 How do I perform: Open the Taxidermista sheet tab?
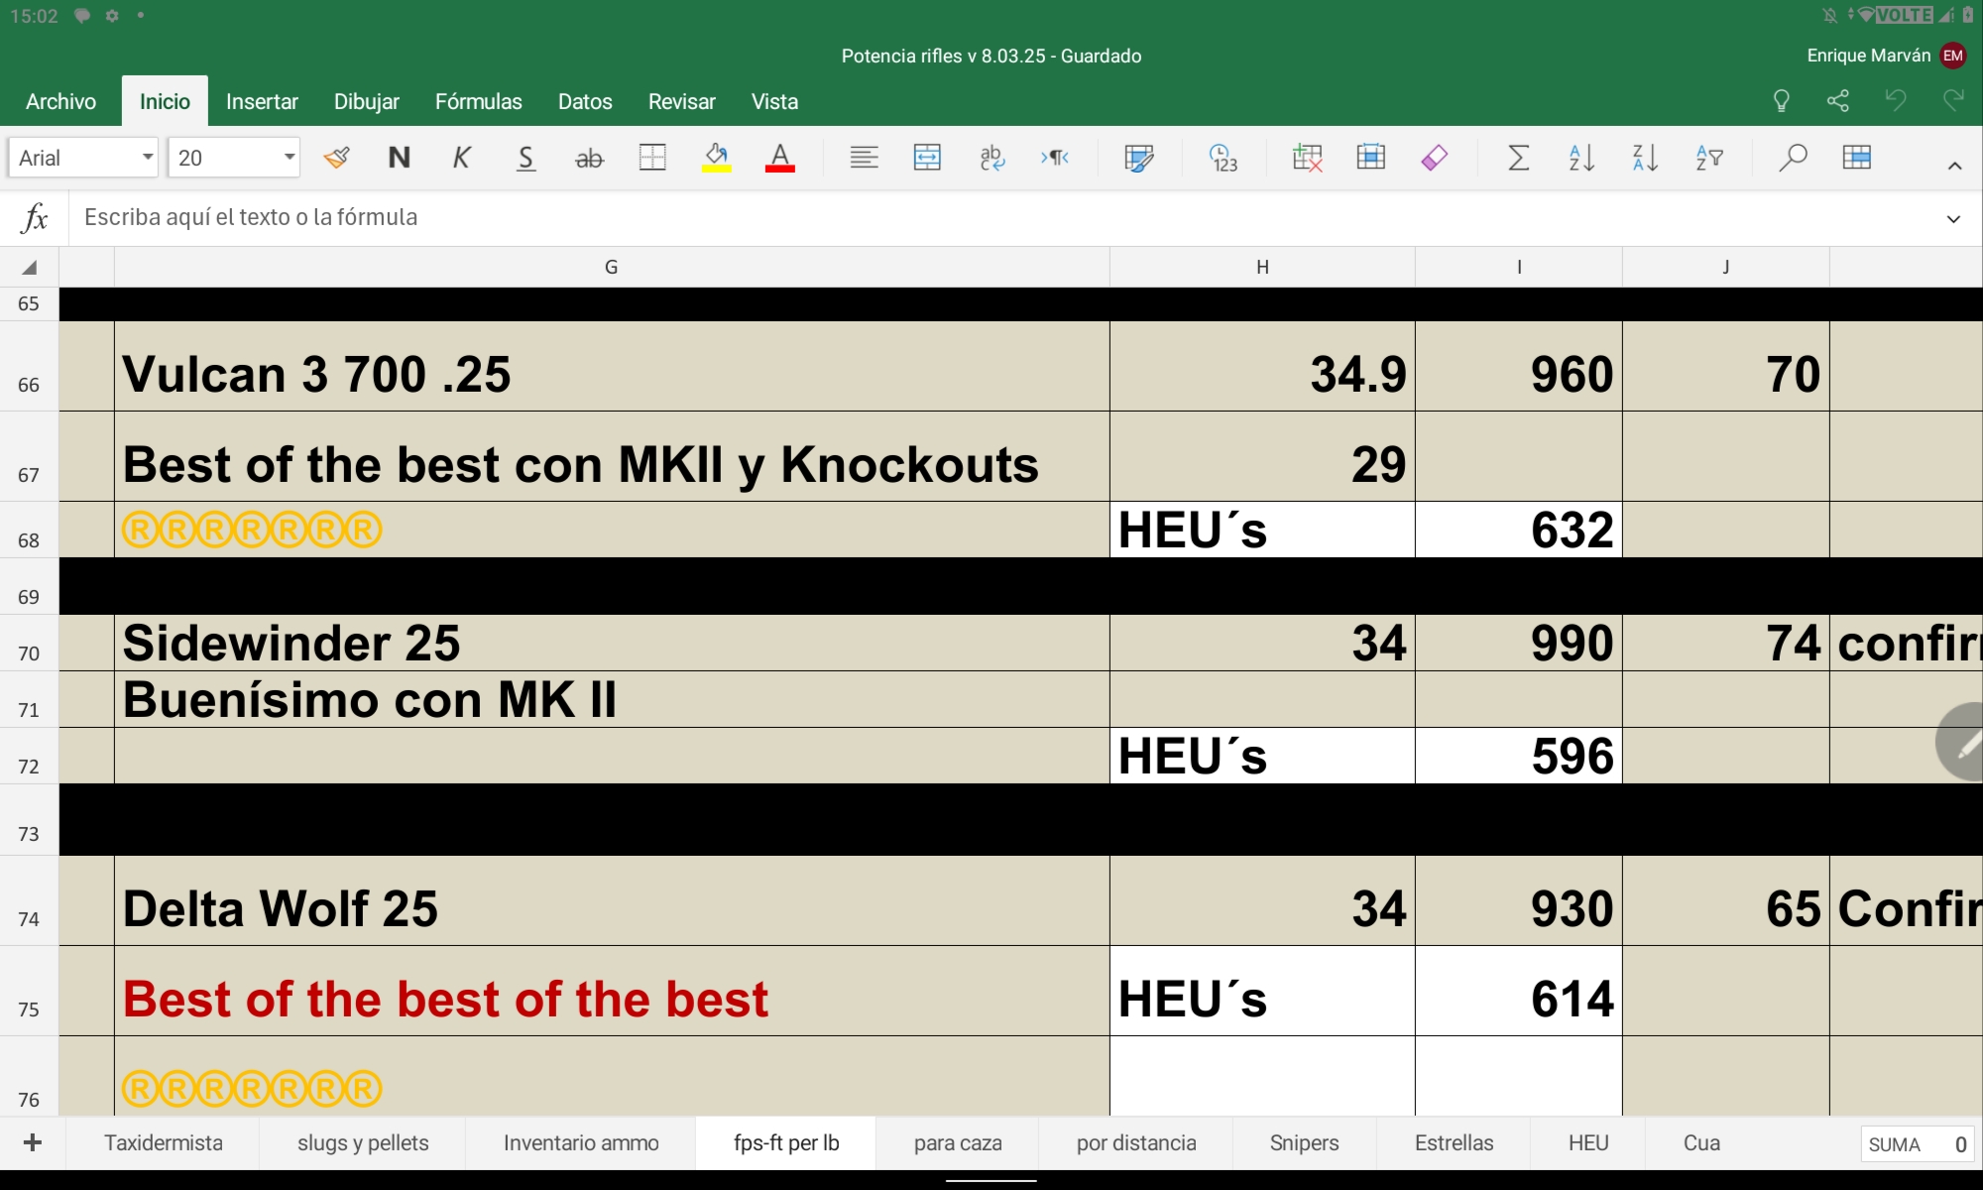tap(164, 1142)
